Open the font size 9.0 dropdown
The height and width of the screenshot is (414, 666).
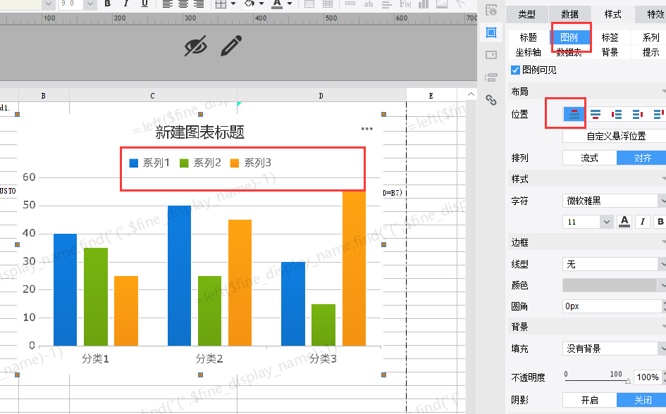[x=90, y=4]
